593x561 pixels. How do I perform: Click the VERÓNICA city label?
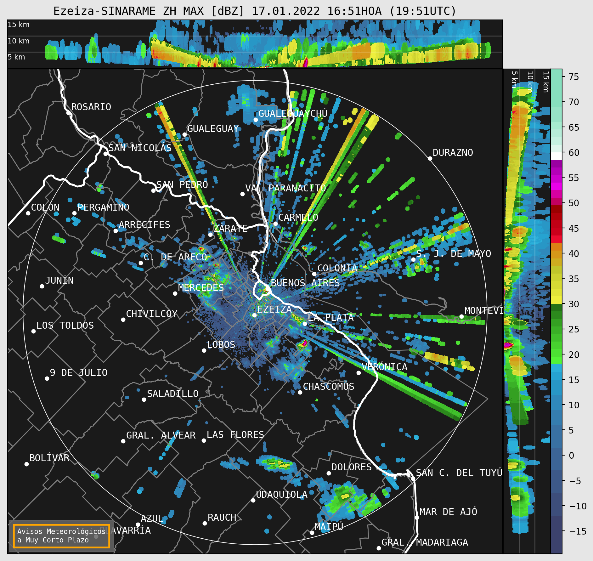click(x=384, y=367)
